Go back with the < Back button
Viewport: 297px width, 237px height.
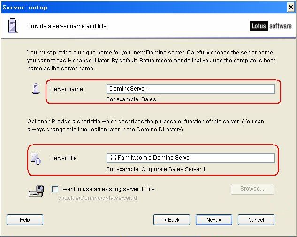click(172, 220)
